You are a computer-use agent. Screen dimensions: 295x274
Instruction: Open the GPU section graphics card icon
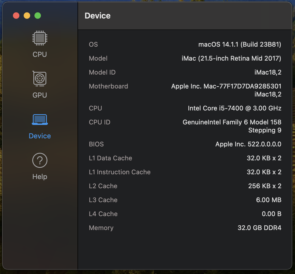[39, 78]
